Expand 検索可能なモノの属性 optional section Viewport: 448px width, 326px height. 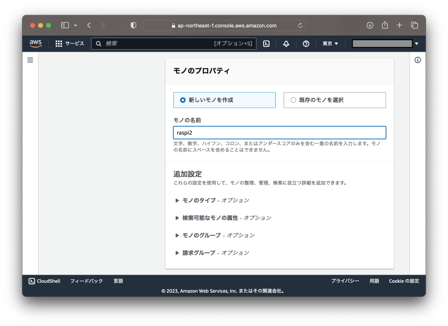[x=223, y=218]
